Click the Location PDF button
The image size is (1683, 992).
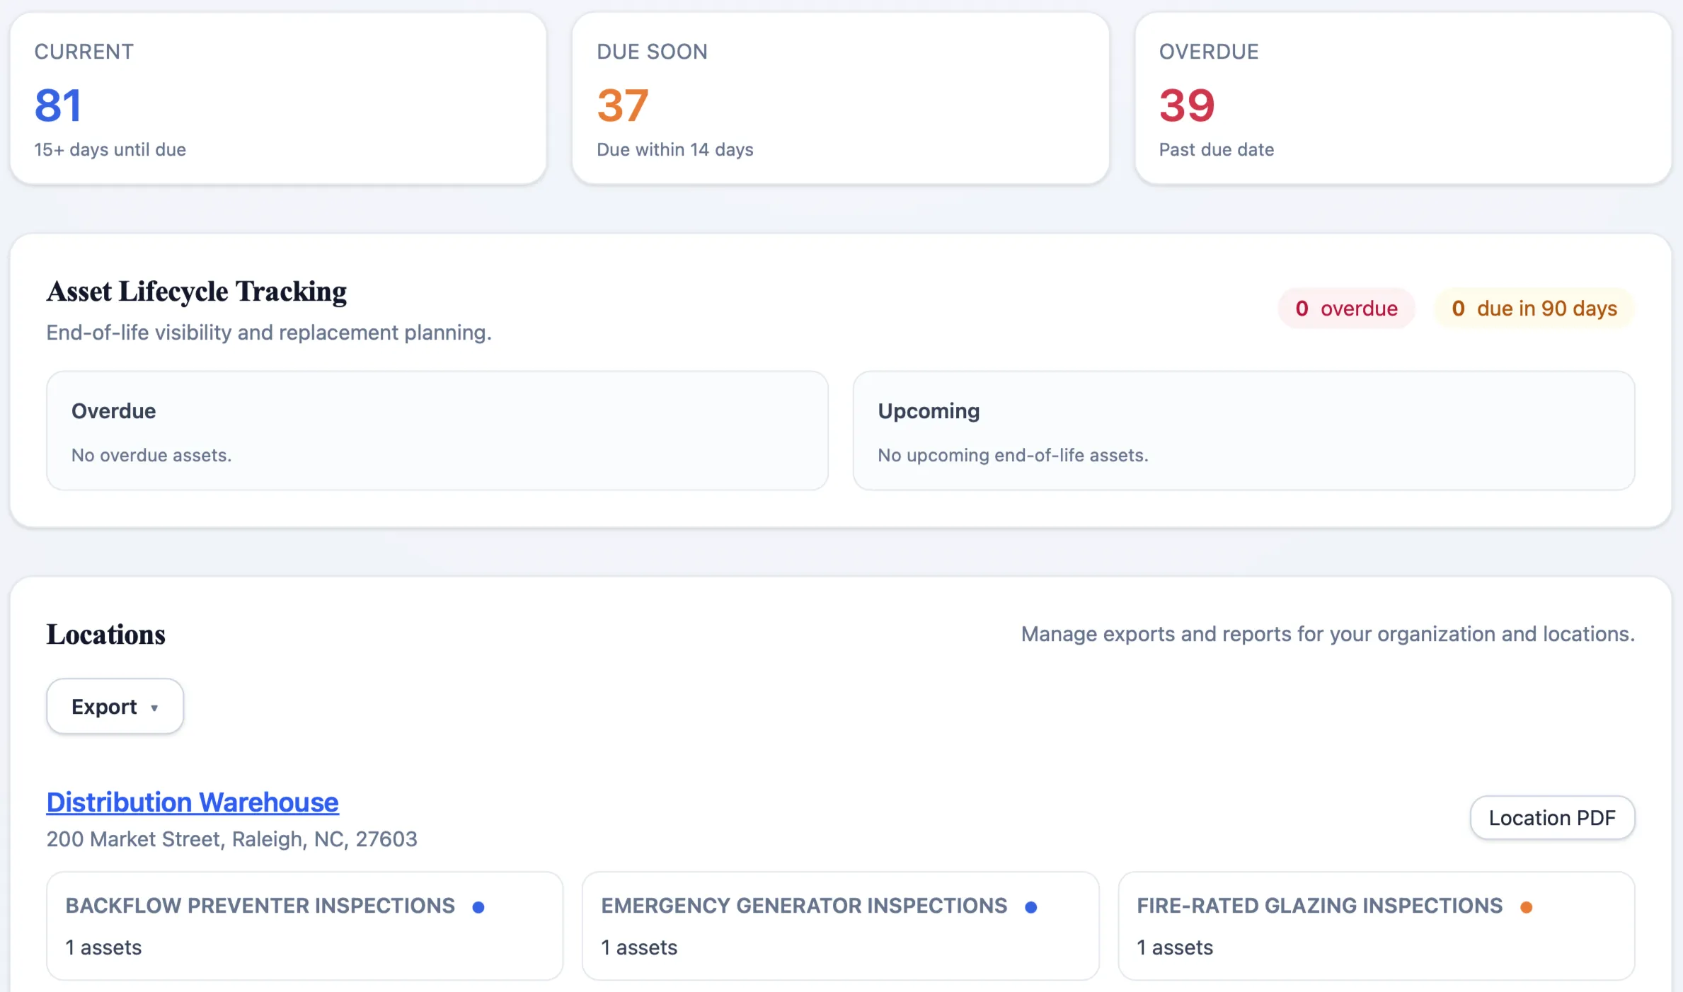[x=1552, y=817]
